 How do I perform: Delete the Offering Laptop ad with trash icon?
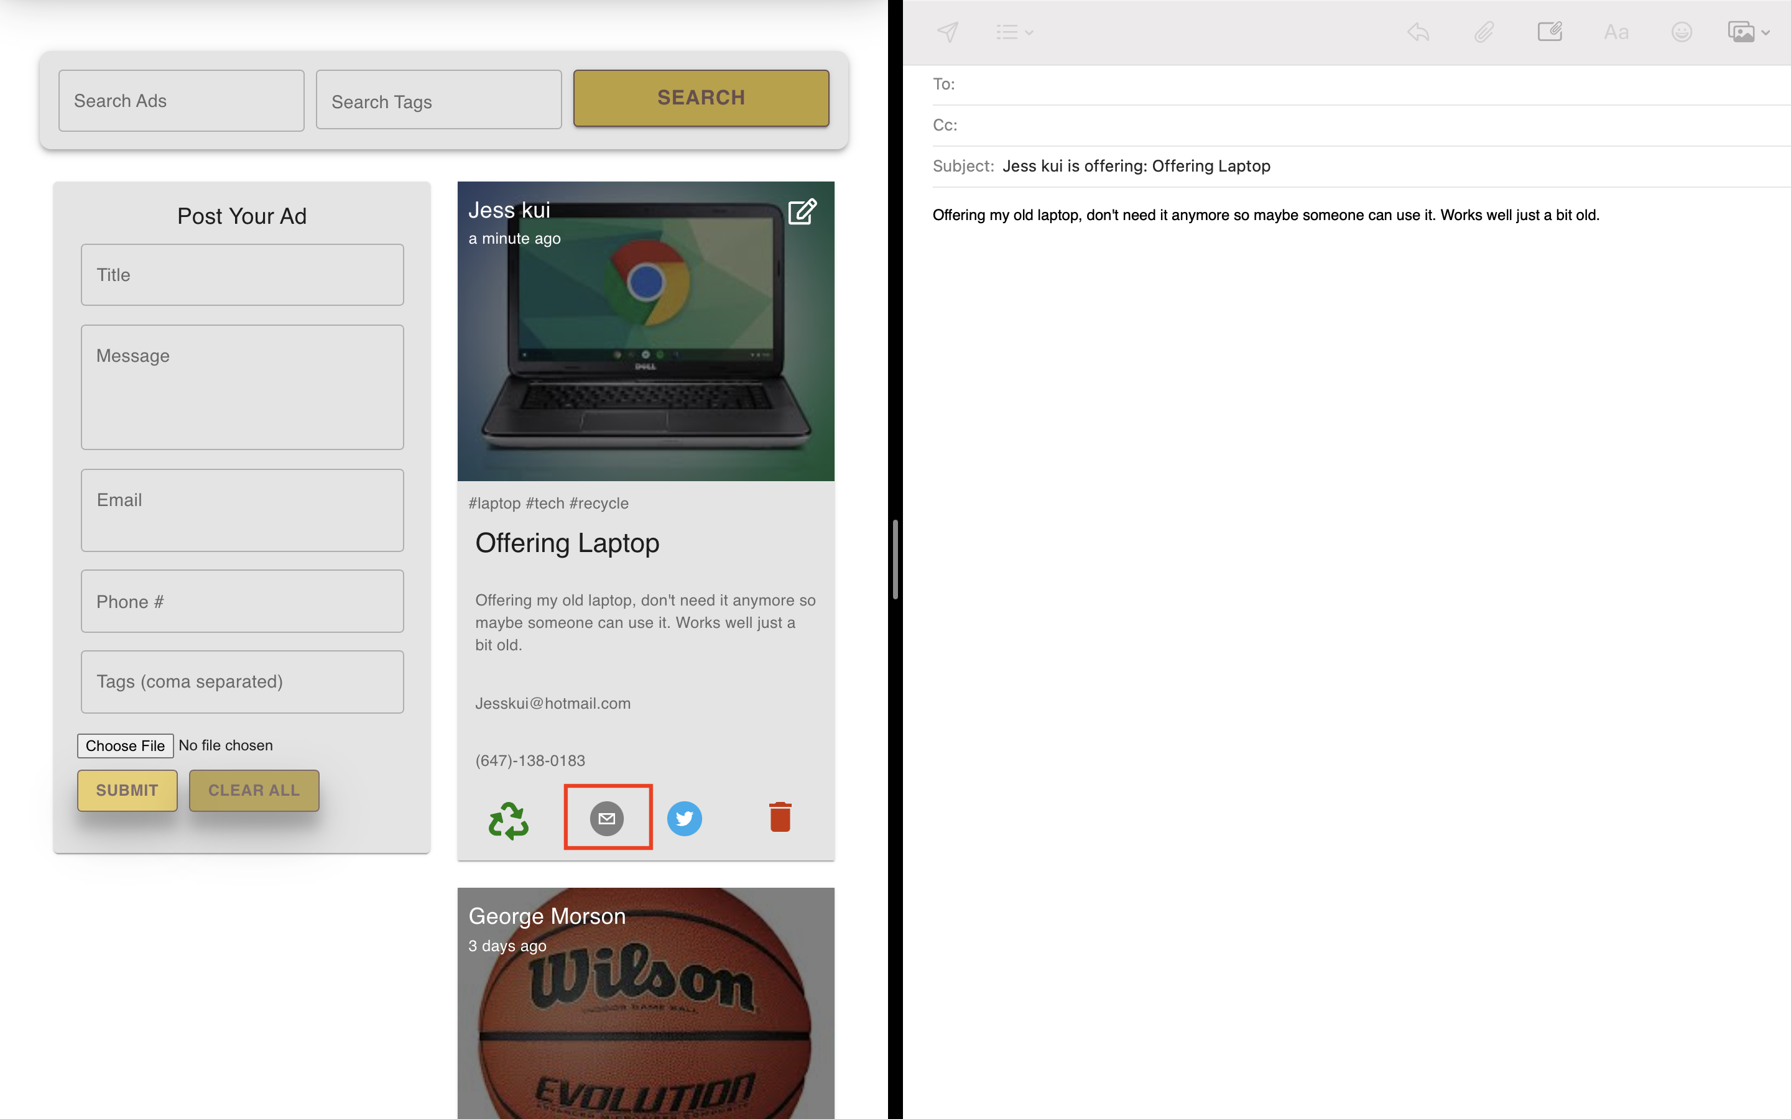click(780, 817)
